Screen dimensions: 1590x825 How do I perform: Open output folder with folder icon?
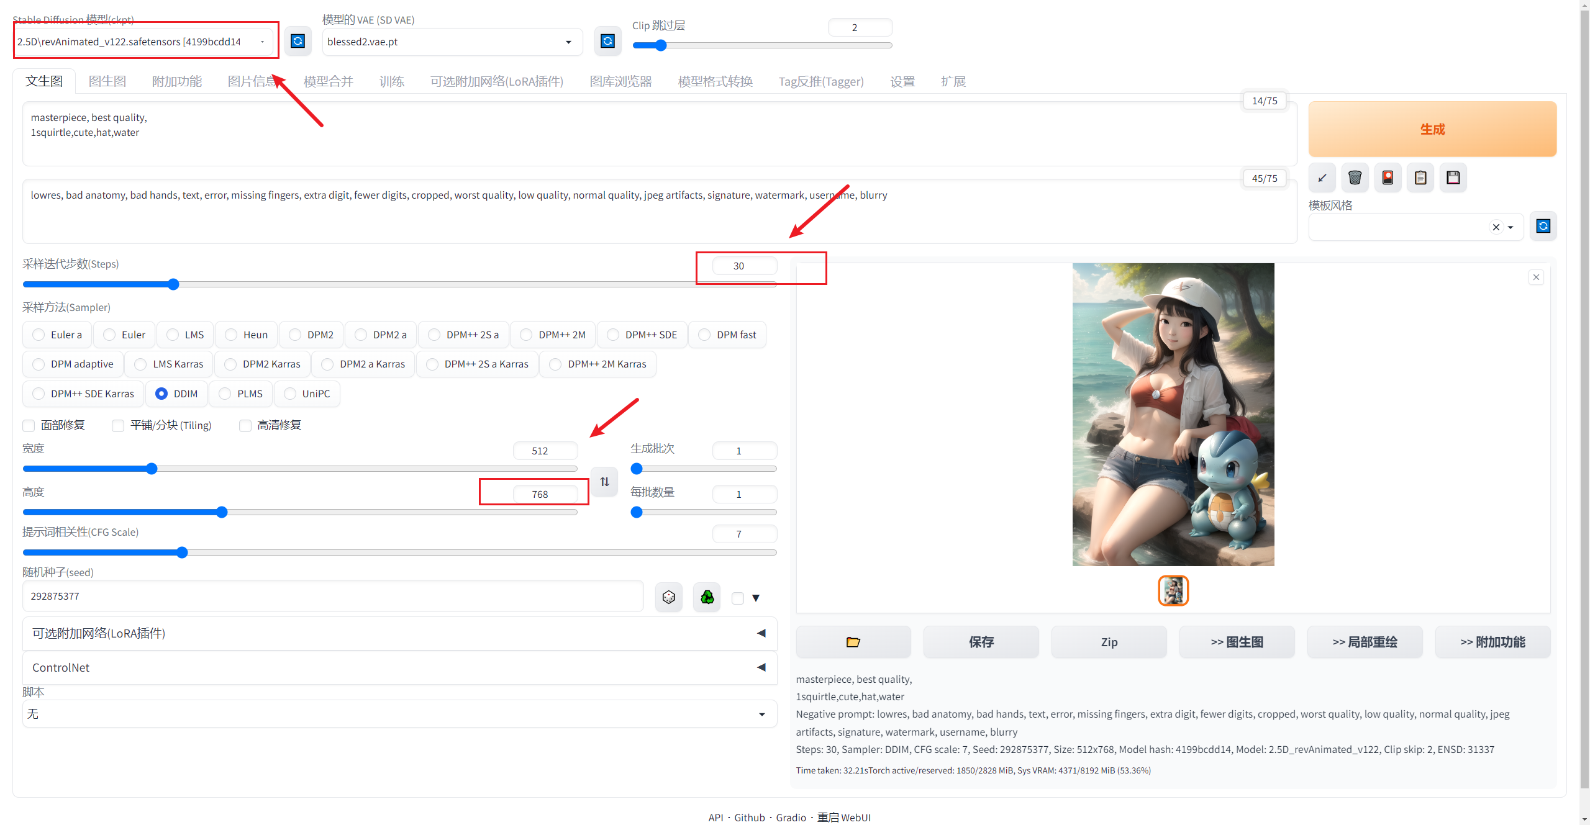[x=853, y=642]
